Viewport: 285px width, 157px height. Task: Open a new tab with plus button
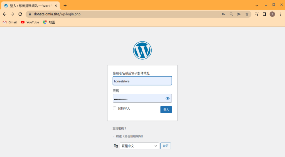click(x=65, y=6)
